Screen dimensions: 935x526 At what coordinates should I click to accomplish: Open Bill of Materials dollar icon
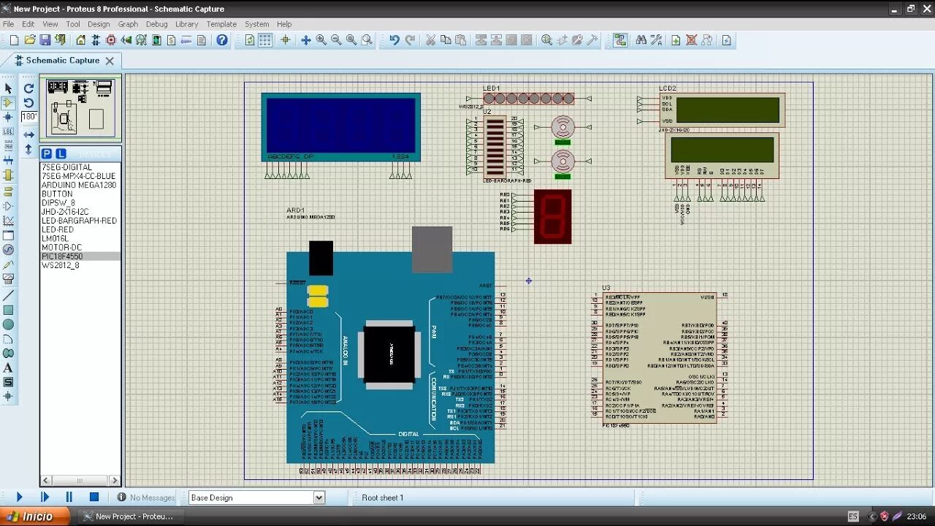172,40
